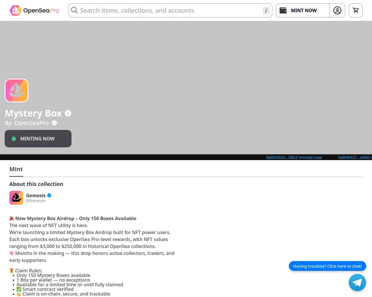Click the lock emoji beside Claim is on-chain

(x=19, y=294)
